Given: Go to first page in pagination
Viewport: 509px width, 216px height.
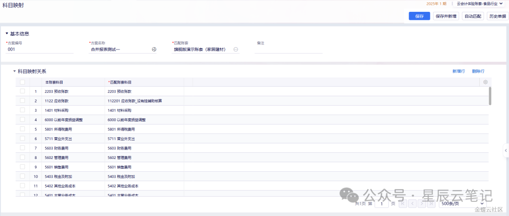Looking at the screenshot, I should (403, 204).
